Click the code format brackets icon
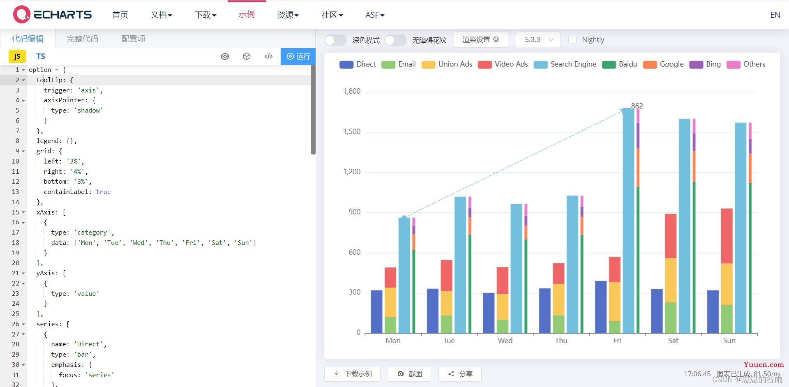The width and height of the screenshot is (789, 387). tap(268, 56)
